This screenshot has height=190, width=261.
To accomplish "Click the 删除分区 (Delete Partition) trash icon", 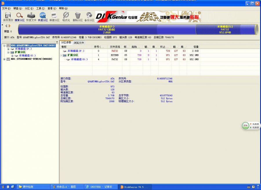I will (x=77, y=17).
